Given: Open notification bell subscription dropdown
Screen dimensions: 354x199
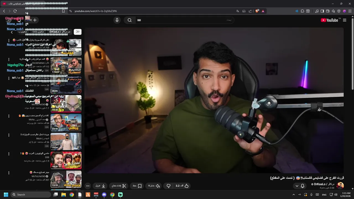Looking at the screenshot, I should pyautogui.click(x=300, y=186).
